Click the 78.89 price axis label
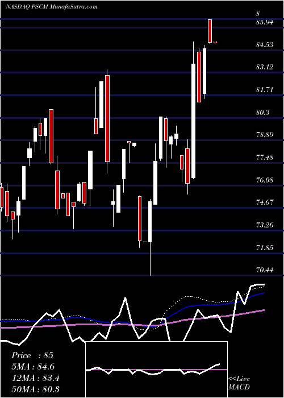Screen dimensions: 284x398 tap(265, 135)
